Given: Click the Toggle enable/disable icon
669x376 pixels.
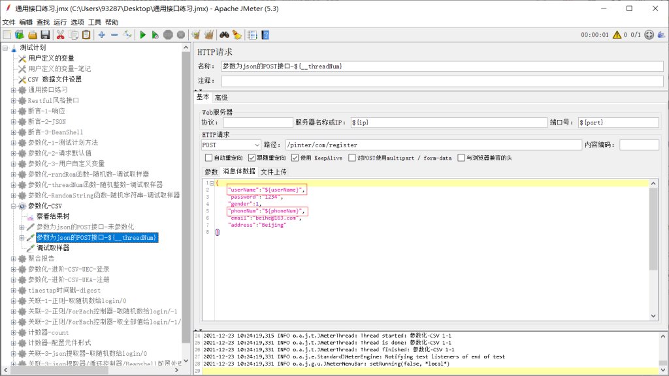Looking at the screenshot, I should pyautogui.click(x=127, y=35).
